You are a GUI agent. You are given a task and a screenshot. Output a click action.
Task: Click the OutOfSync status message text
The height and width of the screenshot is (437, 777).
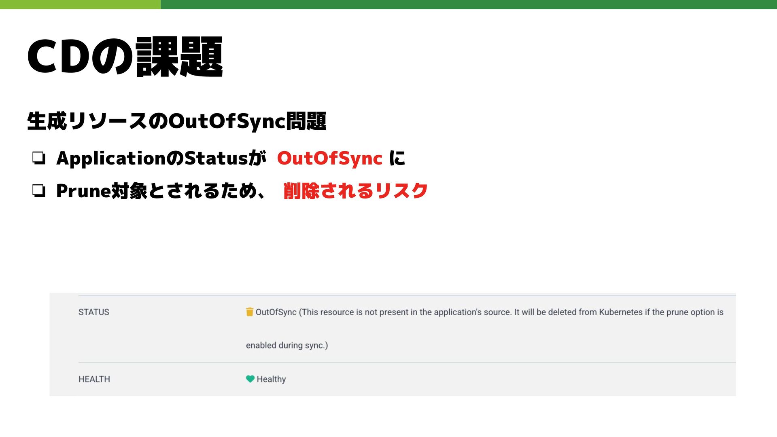coord(484,328)
